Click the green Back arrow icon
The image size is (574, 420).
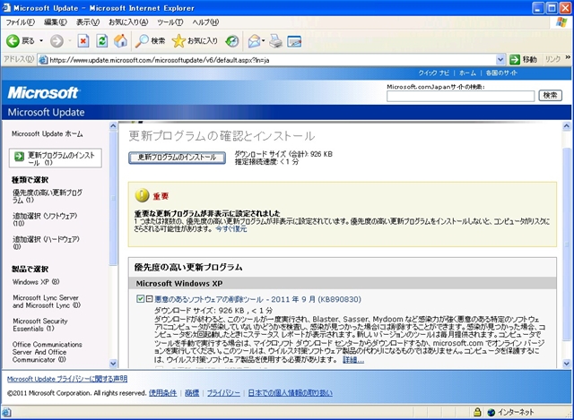(13, 40)
